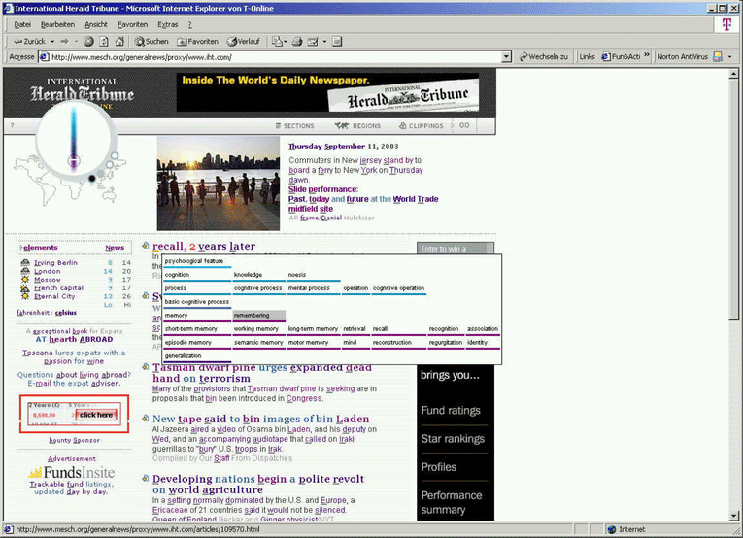The width and height of the screenshot is (743, 538).
Task: Expand the Norton AntiVirus toolbar dropdown
Action: pyautogui.click(x=729, y=57)
